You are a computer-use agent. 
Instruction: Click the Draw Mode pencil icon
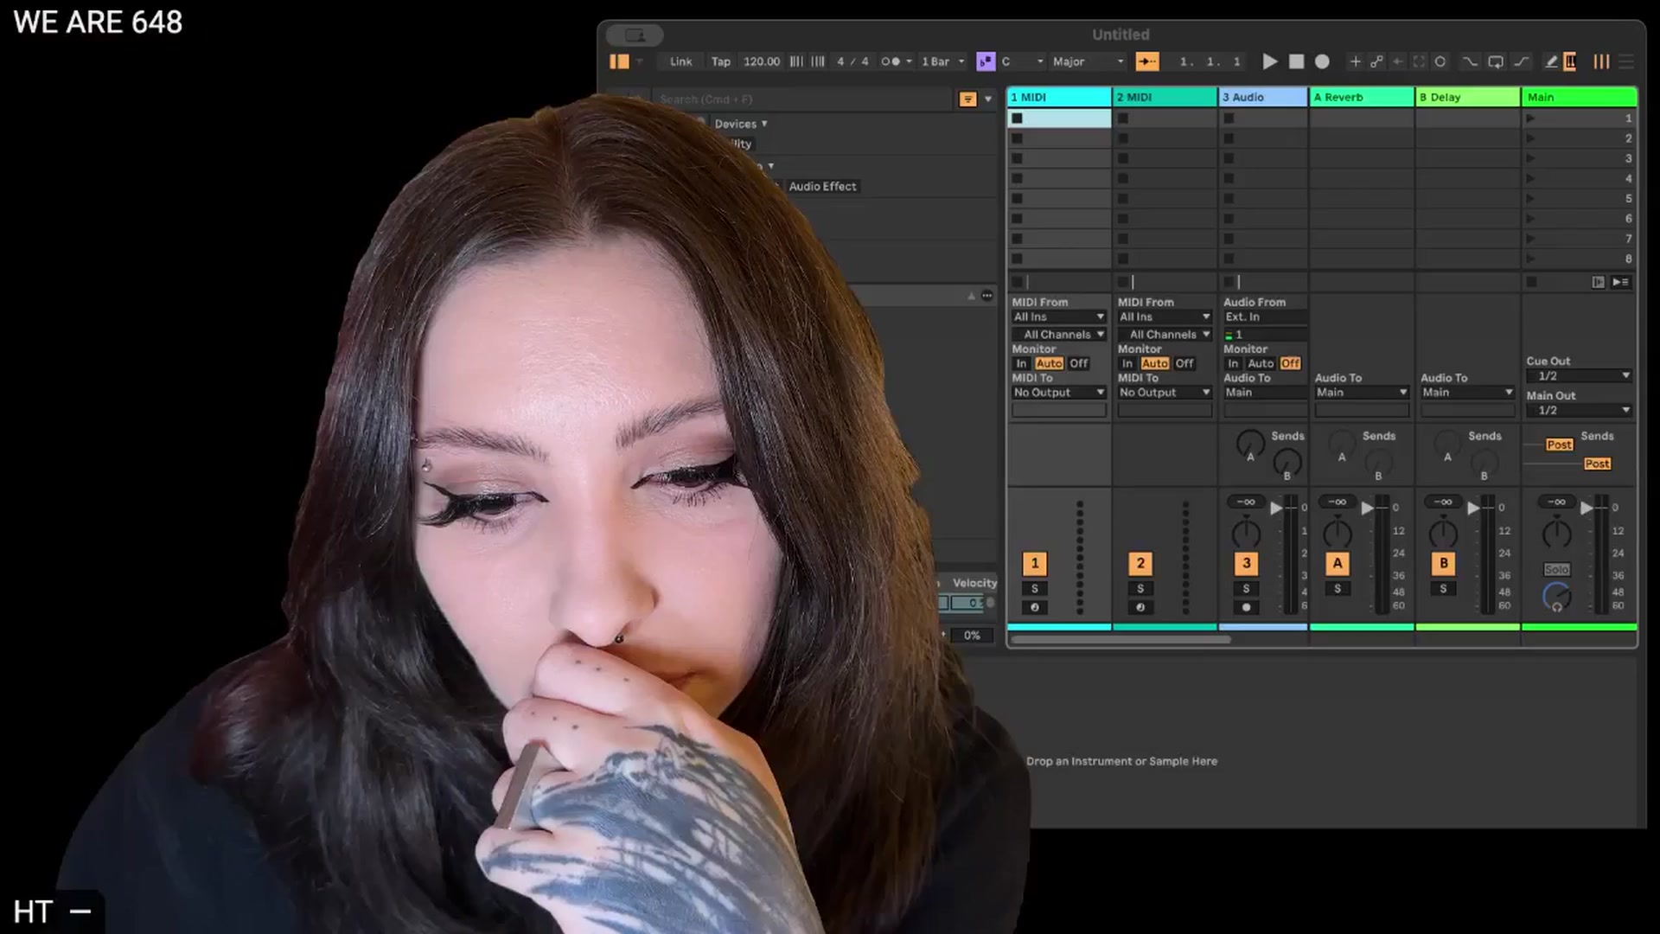pyautogui.click(x=1551, y=61)
